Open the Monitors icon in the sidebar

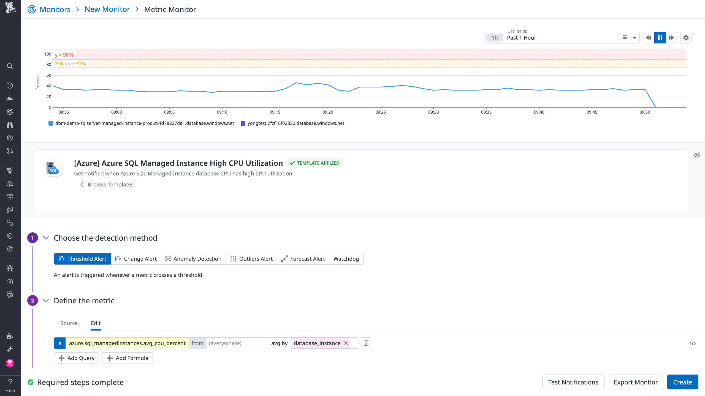coord(10,111)
